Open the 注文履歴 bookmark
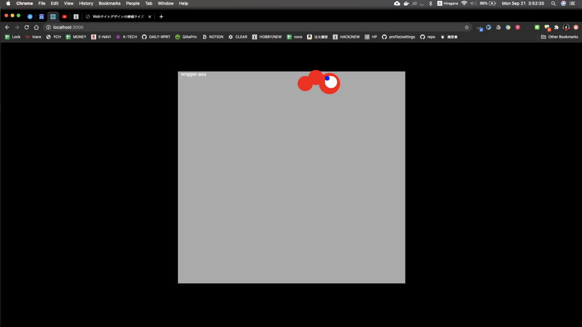This screenshot has width=582, height=327. (317, 37)
